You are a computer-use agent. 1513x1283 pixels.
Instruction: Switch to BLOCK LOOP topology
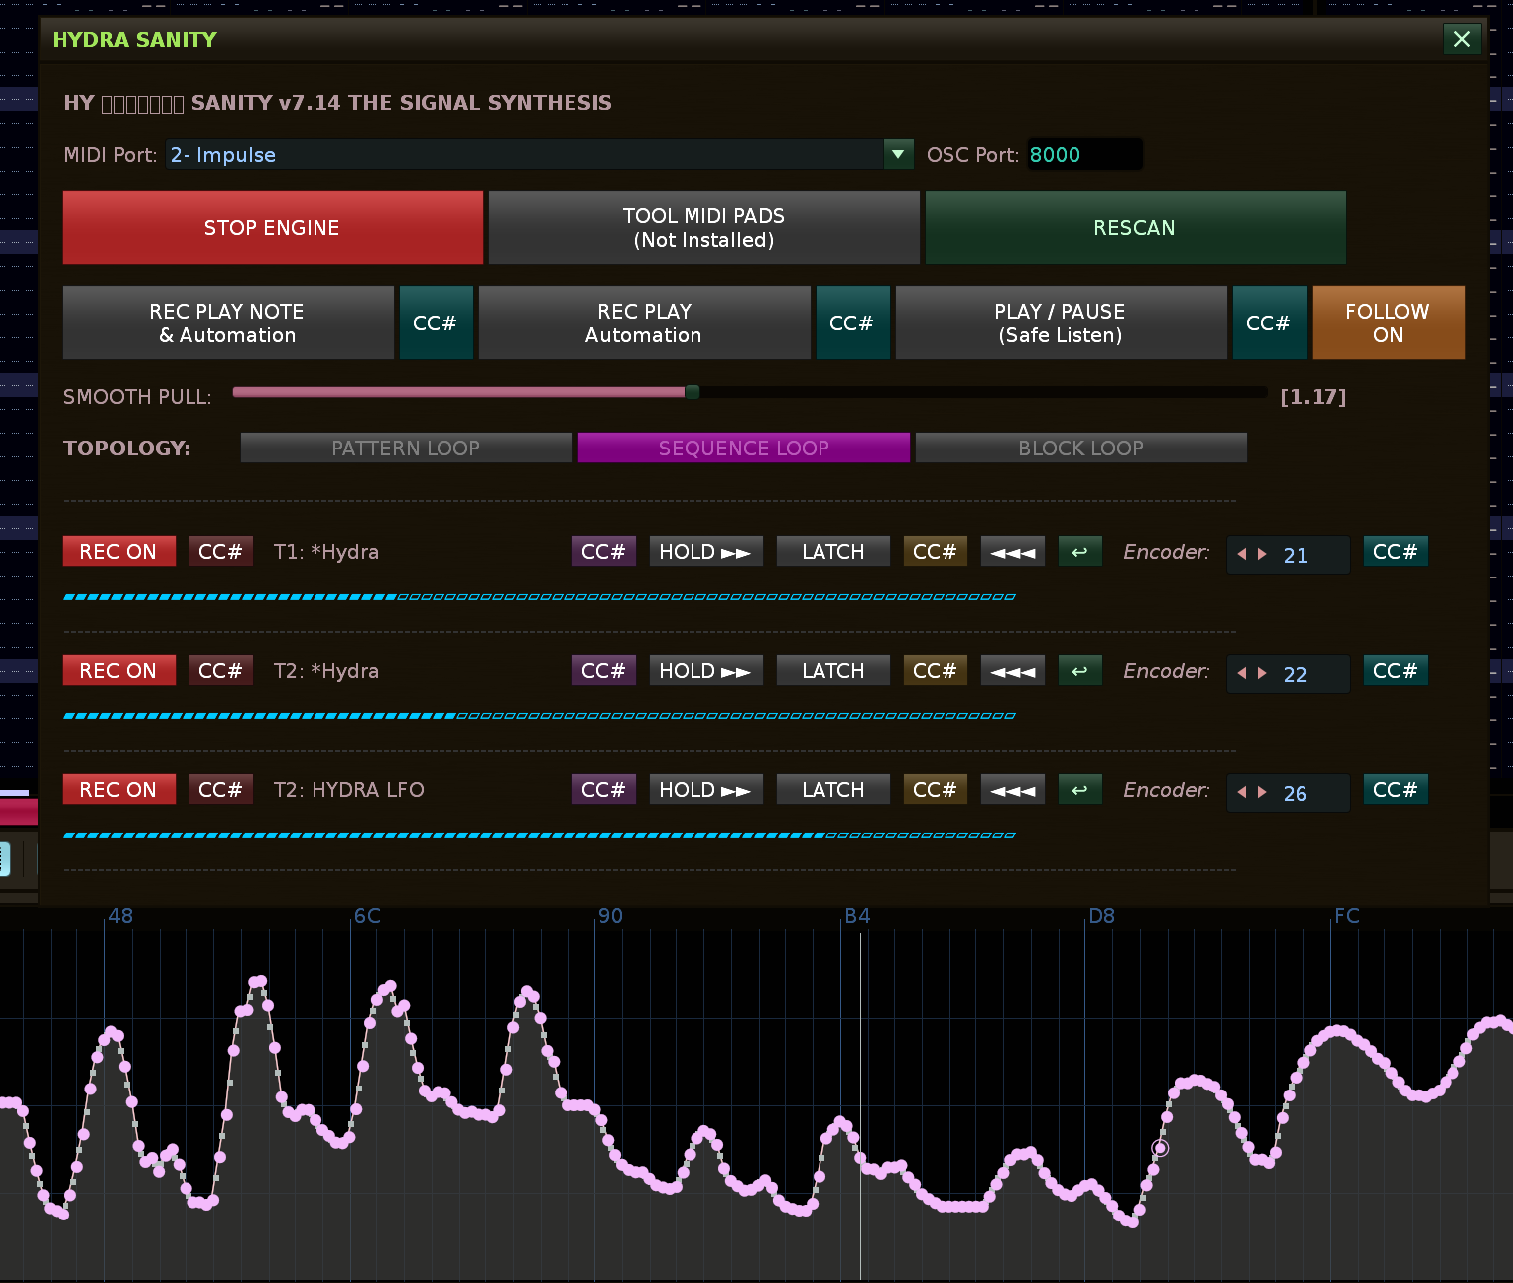point(1080,449)
